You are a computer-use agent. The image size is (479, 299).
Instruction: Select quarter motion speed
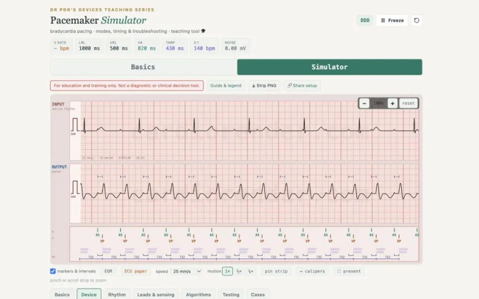[x=250, y=271]
